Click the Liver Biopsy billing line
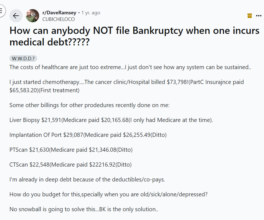The height and width of the screenshot is (220, 264). click(111, 120)
